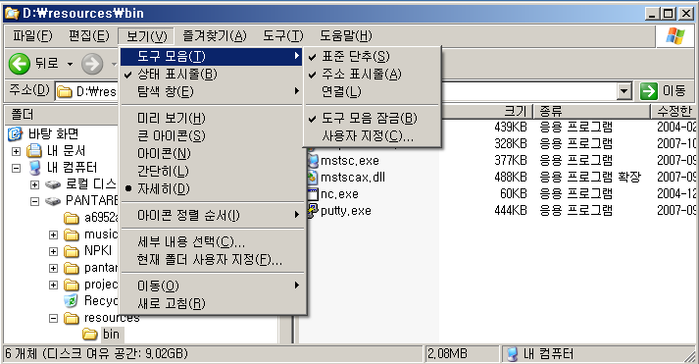Click the folder icon in title bar

pos(11,14)
